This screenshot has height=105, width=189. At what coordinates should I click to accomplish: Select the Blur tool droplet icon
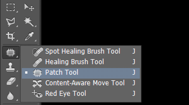click(x=10, y=96)
